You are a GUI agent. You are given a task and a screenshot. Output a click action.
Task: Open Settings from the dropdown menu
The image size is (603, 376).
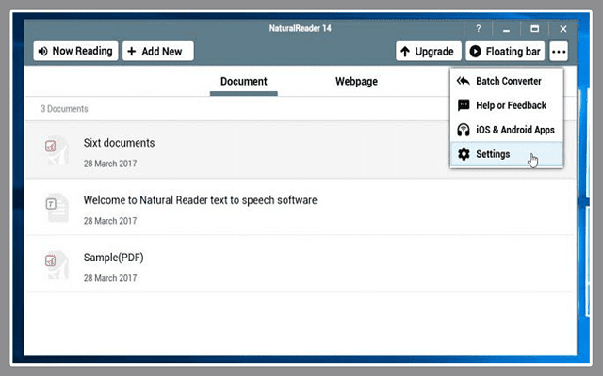493,154
